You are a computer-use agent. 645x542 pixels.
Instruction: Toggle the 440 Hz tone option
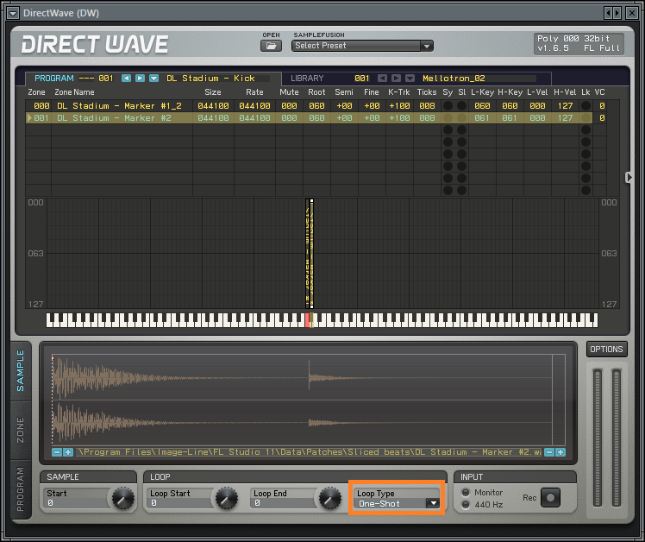click(467, 504)
